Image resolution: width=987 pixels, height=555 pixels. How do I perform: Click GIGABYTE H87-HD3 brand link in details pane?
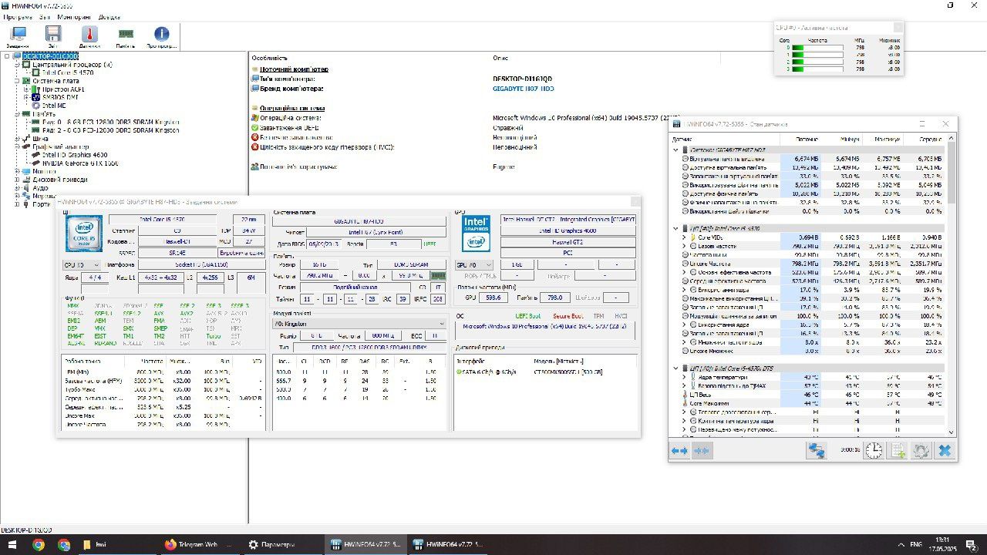click(x=523, y=89)
